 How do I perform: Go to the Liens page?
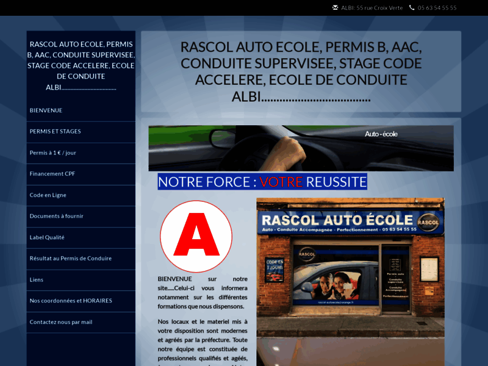click(81, 280)
